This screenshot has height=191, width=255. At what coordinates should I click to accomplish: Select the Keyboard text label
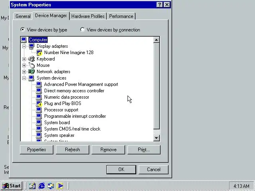pyautogui.click(x=46, y=59)
